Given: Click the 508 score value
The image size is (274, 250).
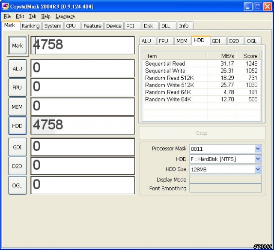Looking at the screenshot, I should pos(253,99).
